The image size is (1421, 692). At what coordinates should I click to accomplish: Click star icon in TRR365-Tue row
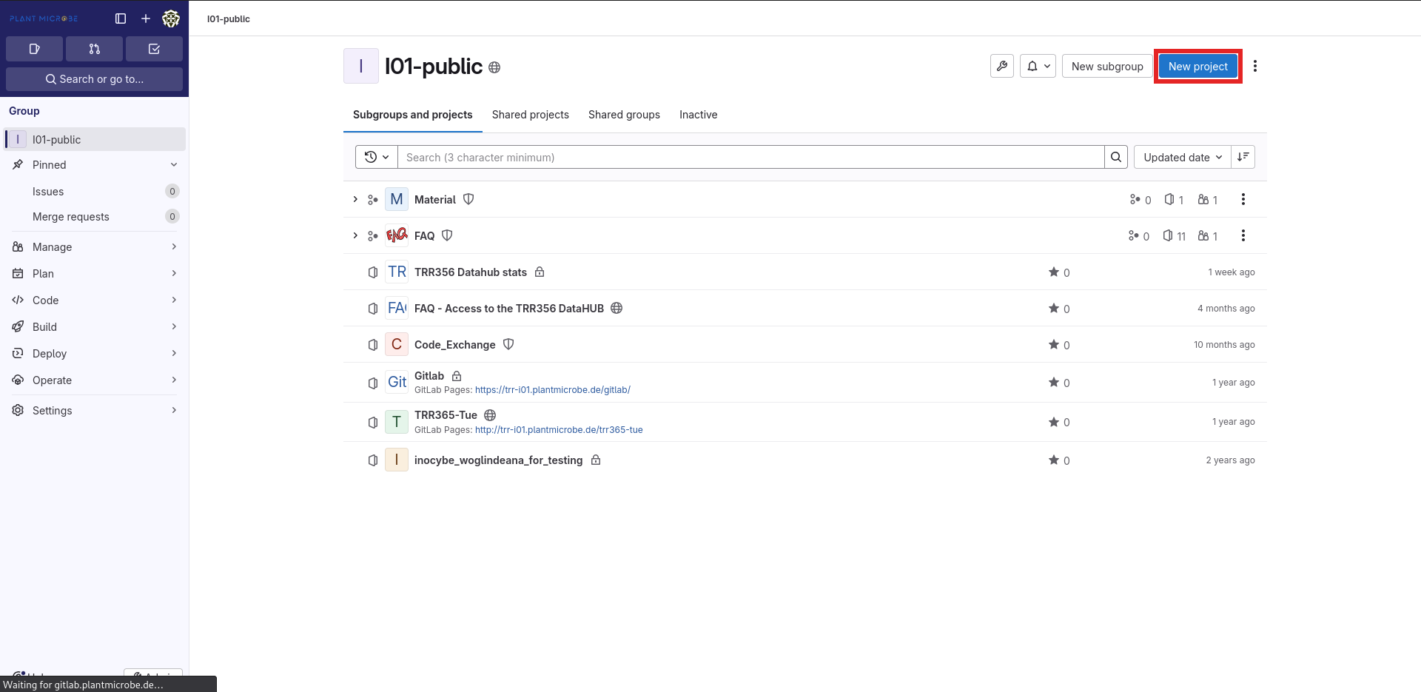pos(1054,422)
